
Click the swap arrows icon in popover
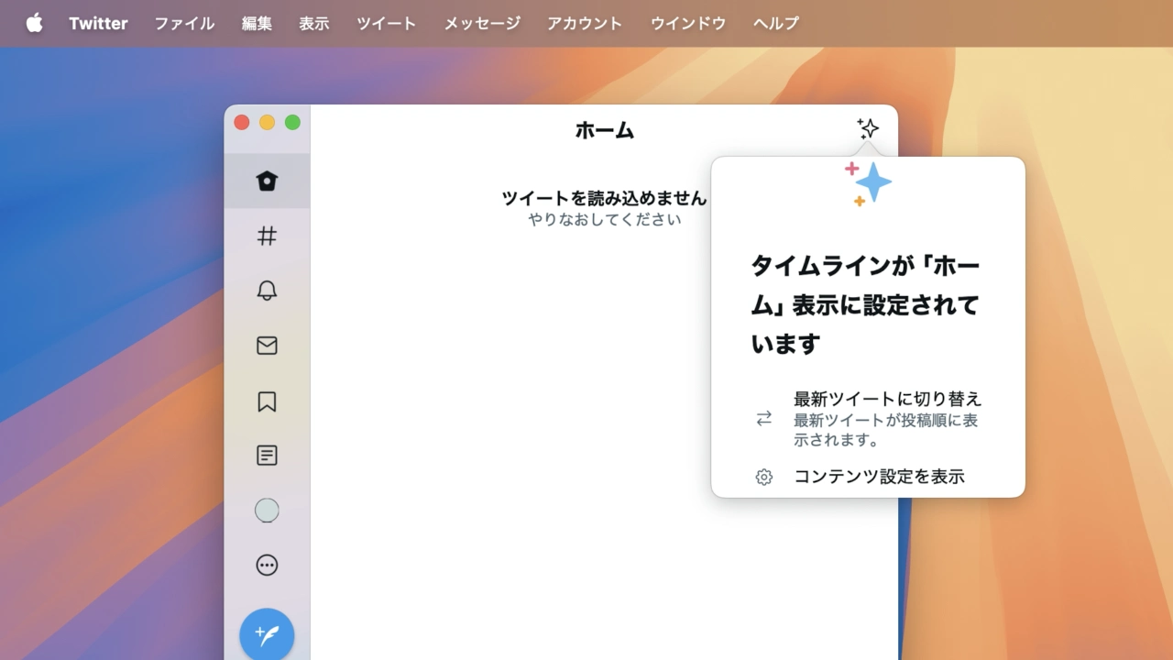pos(764,419)
